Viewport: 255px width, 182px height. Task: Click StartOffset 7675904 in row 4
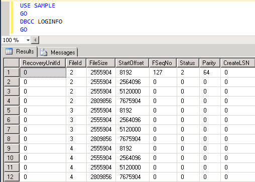(132, 101)
